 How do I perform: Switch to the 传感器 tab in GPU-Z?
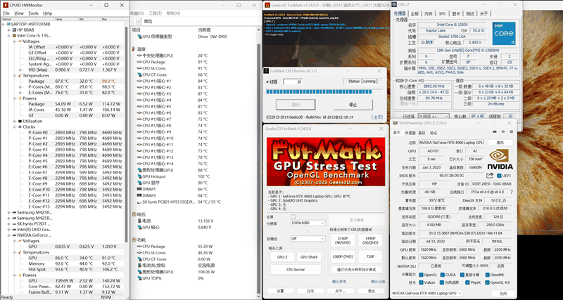[410, 133]
